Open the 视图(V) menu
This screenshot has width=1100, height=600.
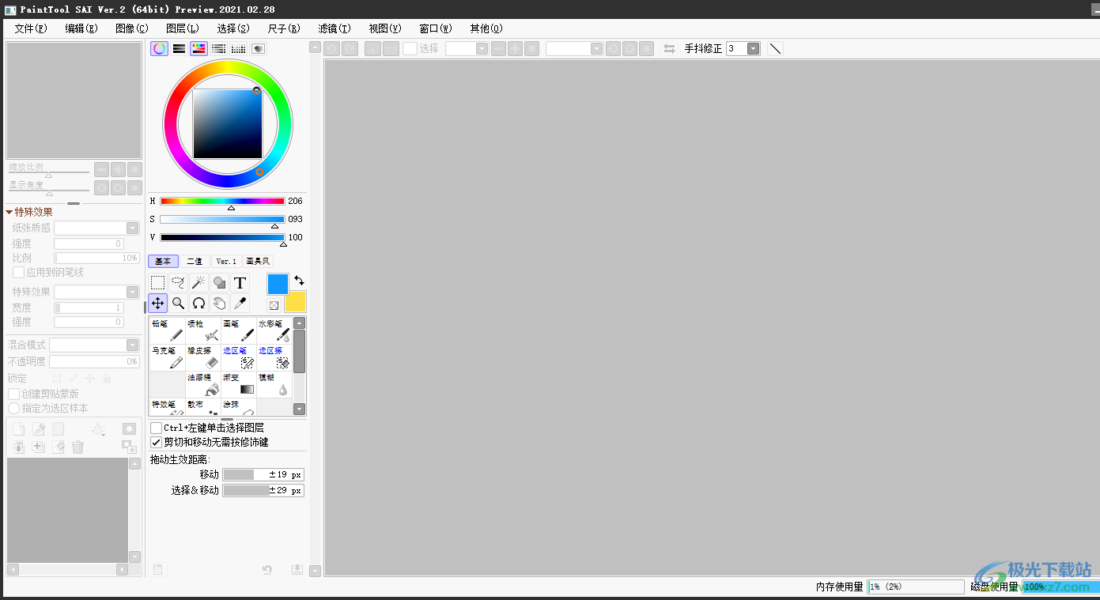click(385, 28)
